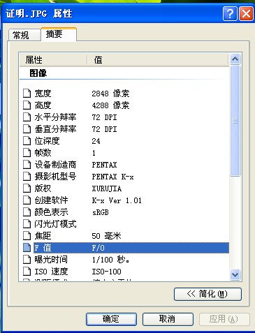
Task: Click the 确定 button
Action: [111, 319]
